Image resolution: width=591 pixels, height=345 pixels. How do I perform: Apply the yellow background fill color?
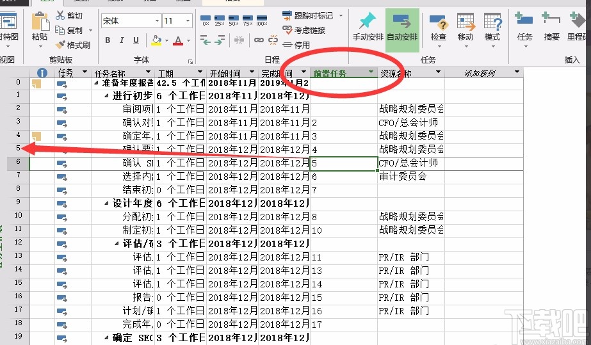(156, 40)
